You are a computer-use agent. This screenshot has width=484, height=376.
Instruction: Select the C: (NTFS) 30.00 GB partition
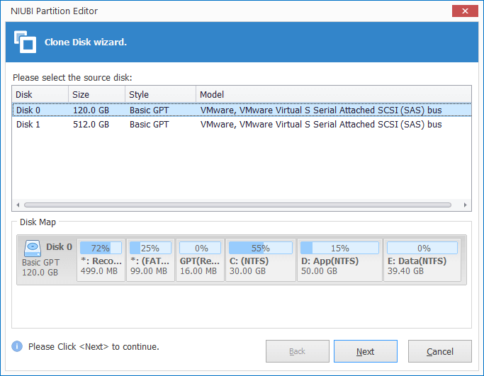(x=261, y=260)
